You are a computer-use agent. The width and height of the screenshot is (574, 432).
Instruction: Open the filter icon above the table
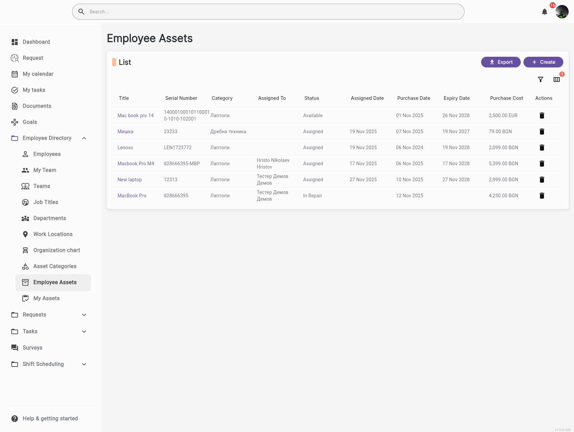click(541, 79)
